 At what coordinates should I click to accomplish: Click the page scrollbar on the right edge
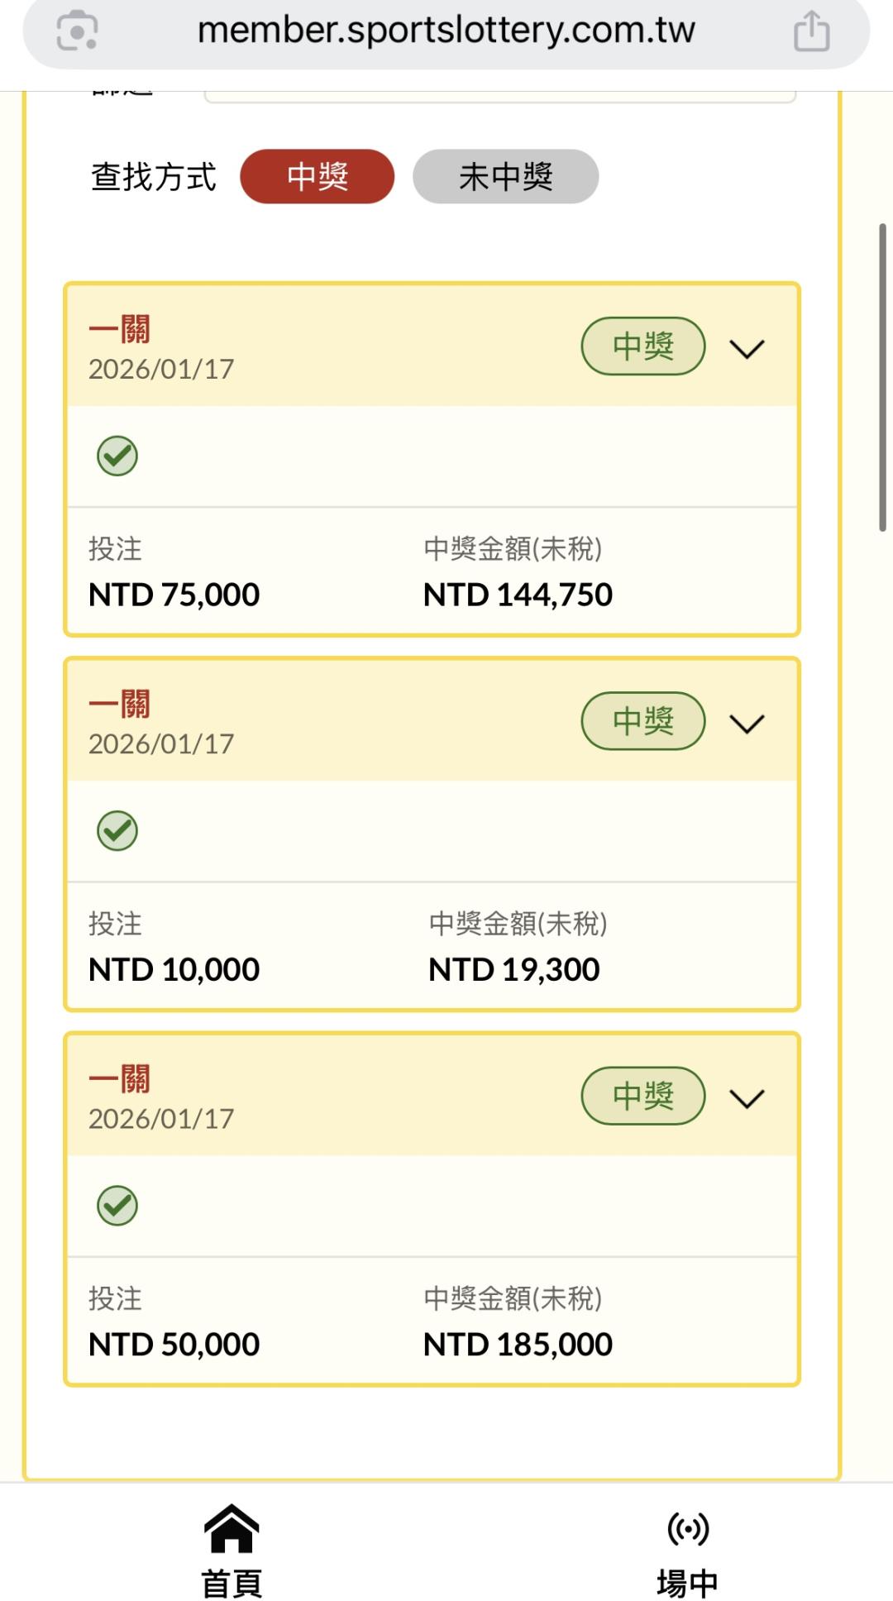(882, 377)
